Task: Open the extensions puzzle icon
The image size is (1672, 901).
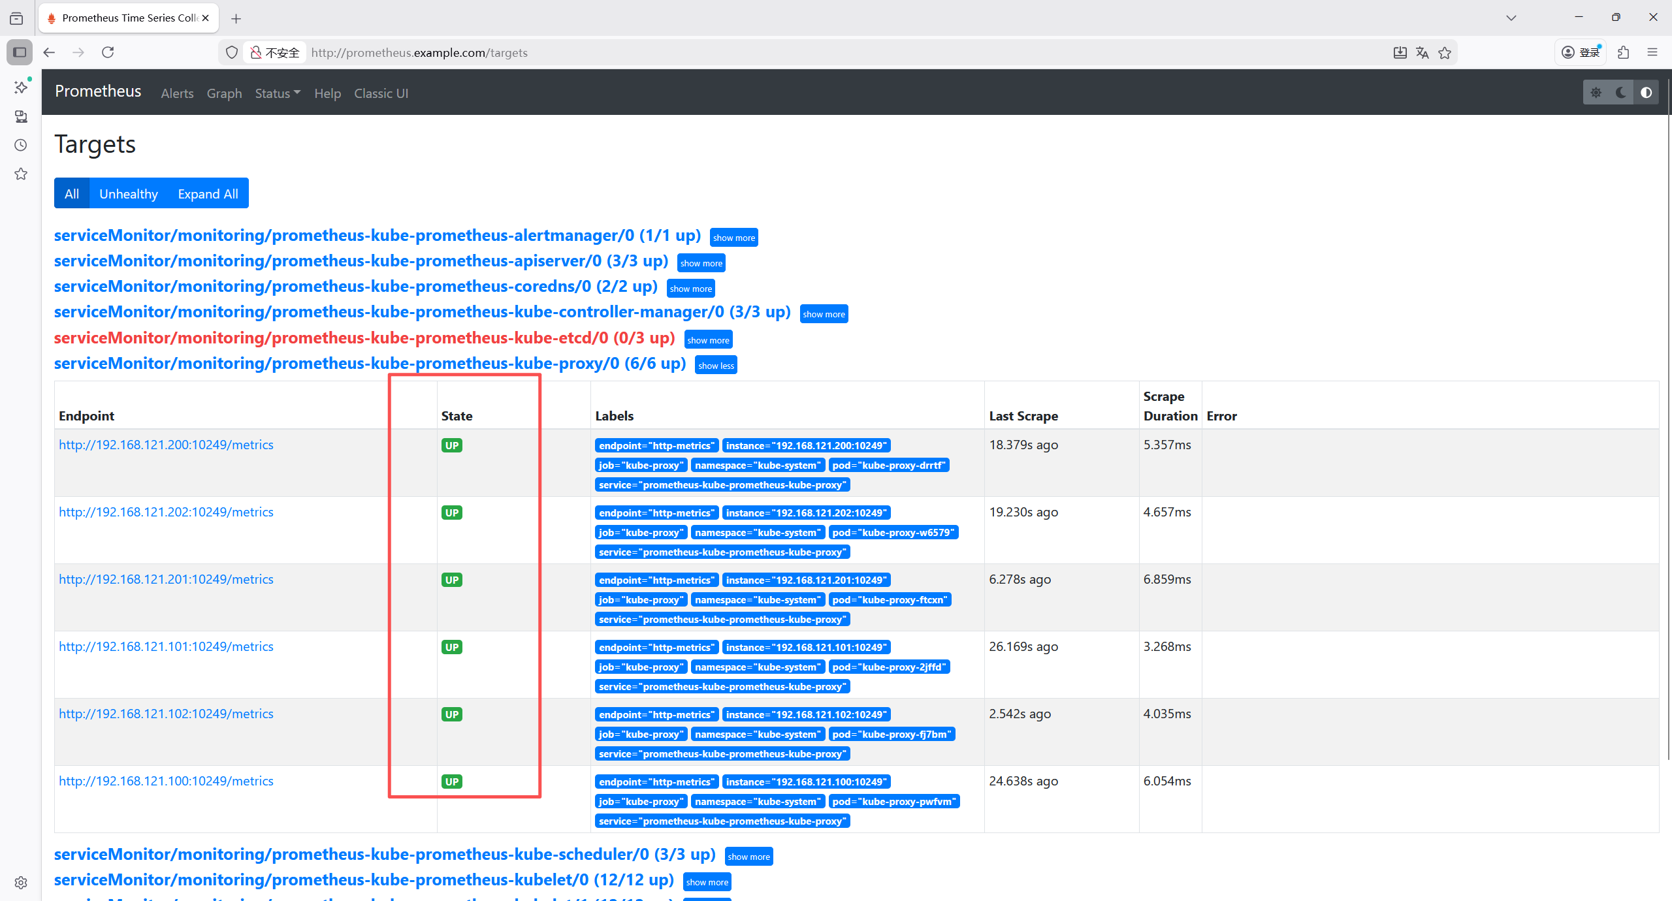Action: pyautogui.click(x=1624, y=52)
